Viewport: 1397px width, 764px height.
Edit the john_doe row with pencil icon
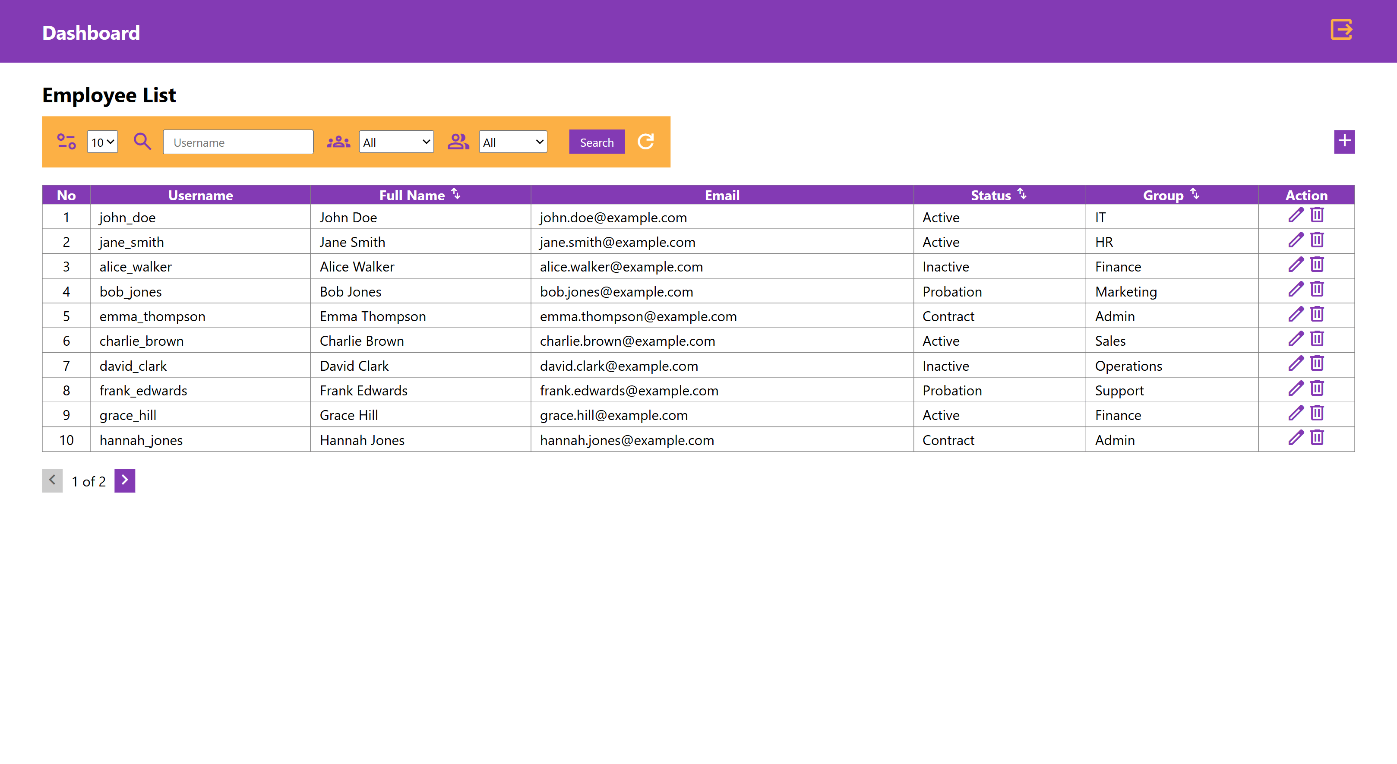pos(1296,215)
